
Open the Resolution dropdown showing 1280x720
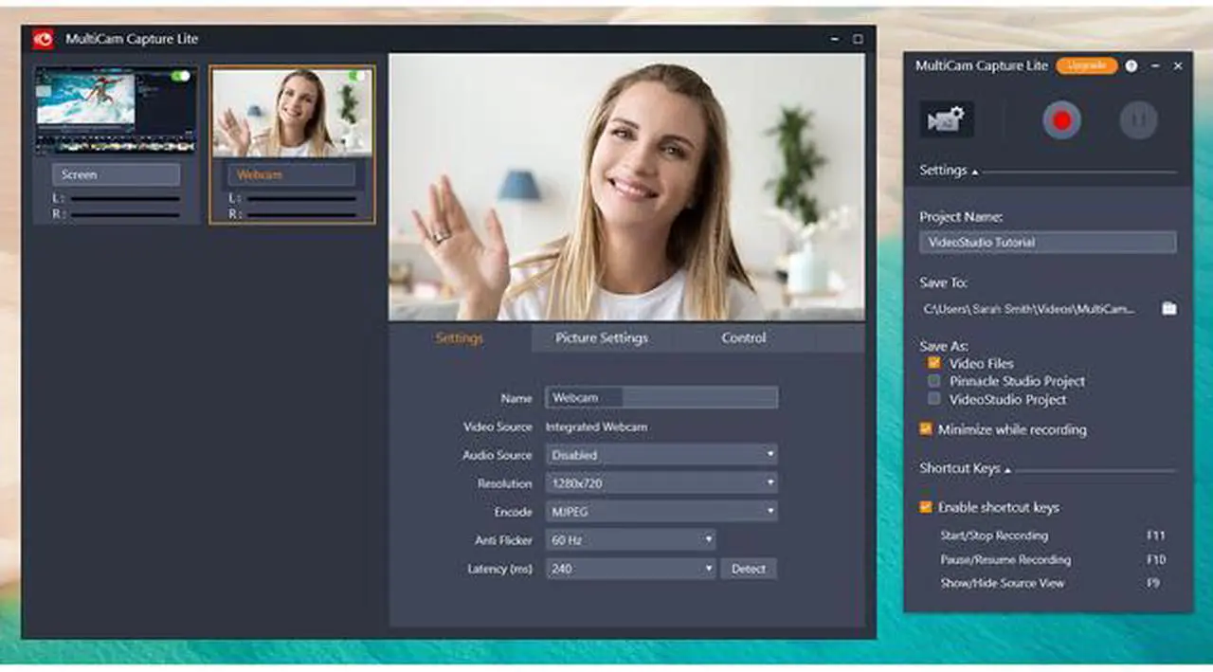point(661,483)
